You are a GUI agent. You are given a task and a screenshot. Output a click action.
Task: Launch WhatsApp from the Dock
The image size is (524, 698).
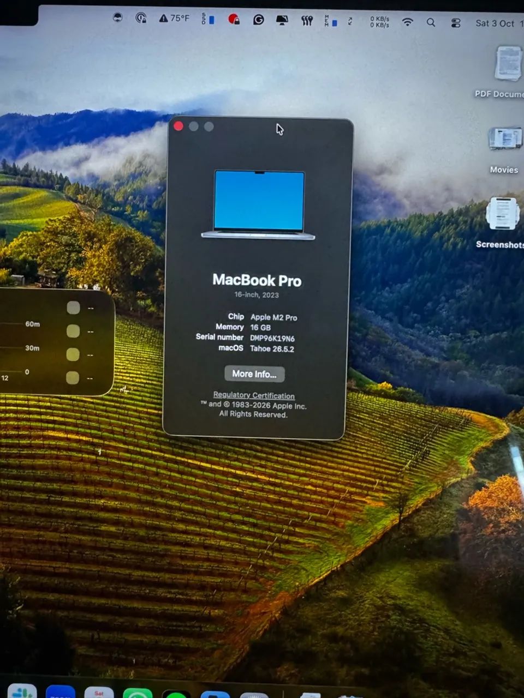138,693
